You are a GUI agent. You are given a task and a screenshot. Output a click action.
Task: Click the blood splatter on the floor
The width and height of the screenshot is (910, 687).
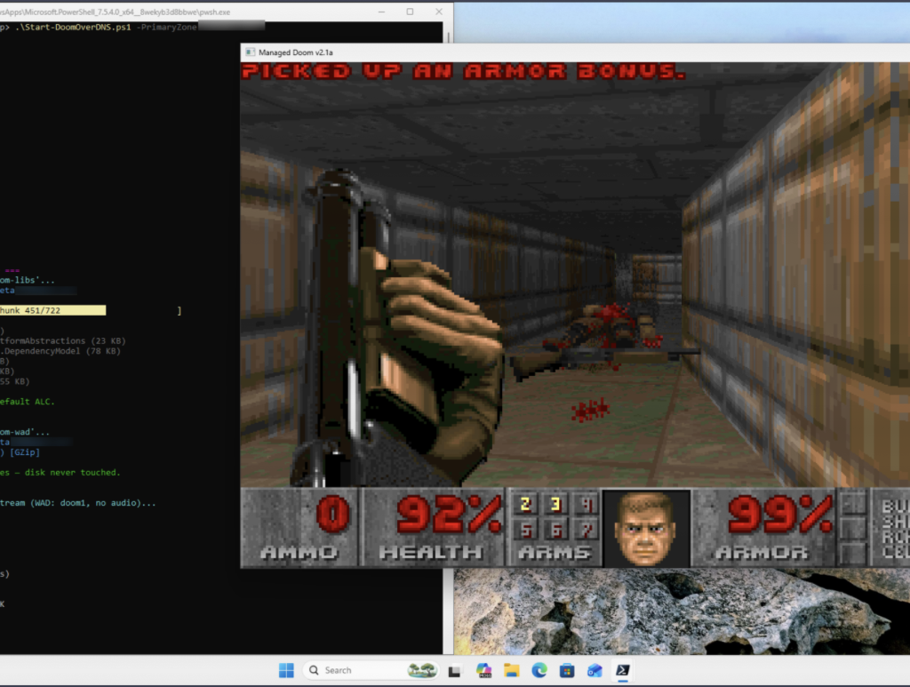[x=590, y=410]
